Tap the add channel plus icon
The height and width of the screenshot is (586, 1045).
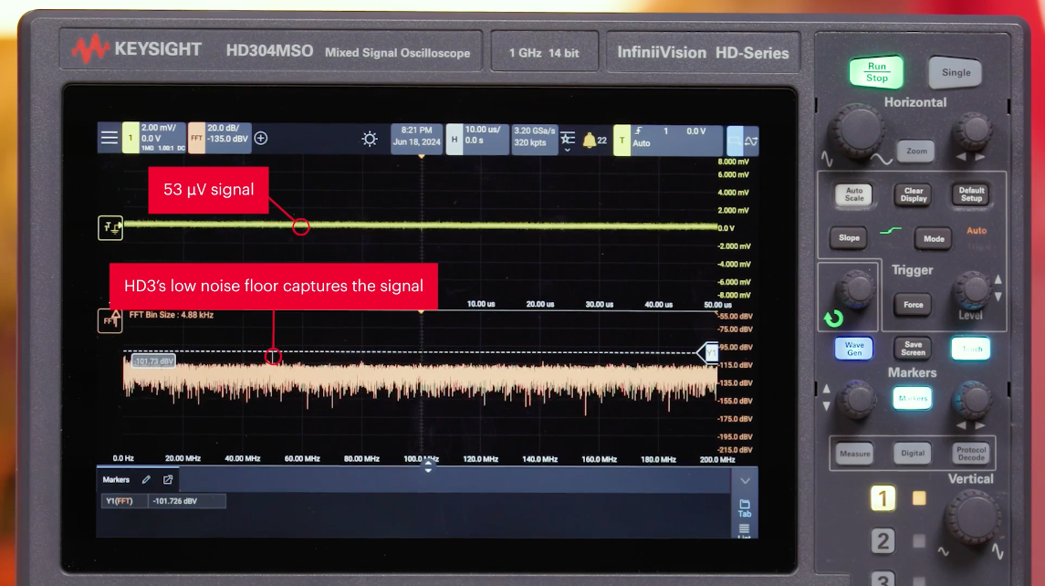pos(261,139)
